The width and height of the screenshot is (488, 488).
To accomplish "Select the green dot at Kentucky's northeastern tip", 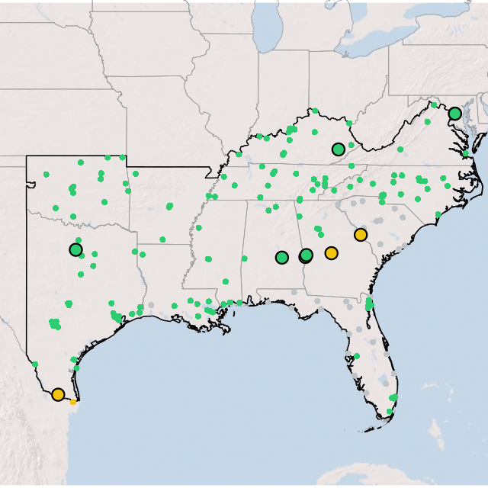I will pyautogui.click(x=349, y=124).
